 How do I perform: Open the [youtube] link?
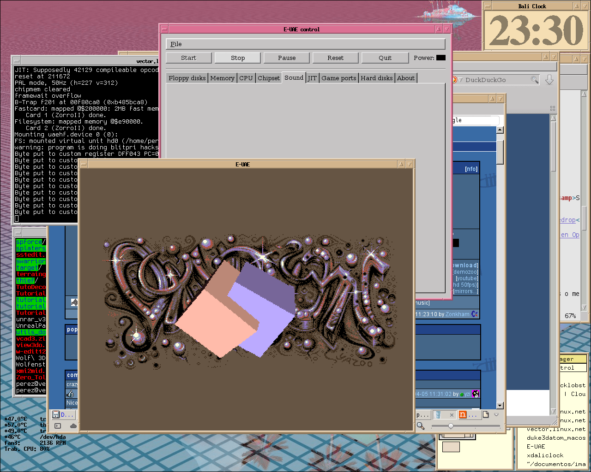point(467,278)
